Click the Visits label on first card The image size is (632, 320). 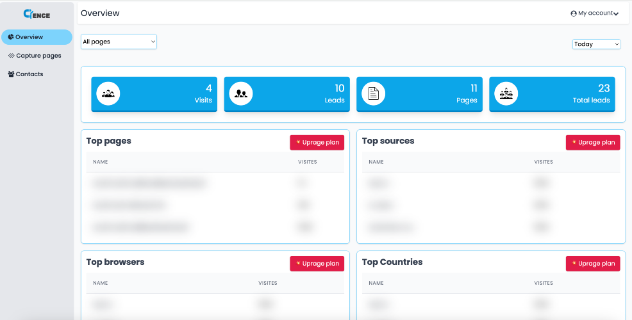click(203, 100)
